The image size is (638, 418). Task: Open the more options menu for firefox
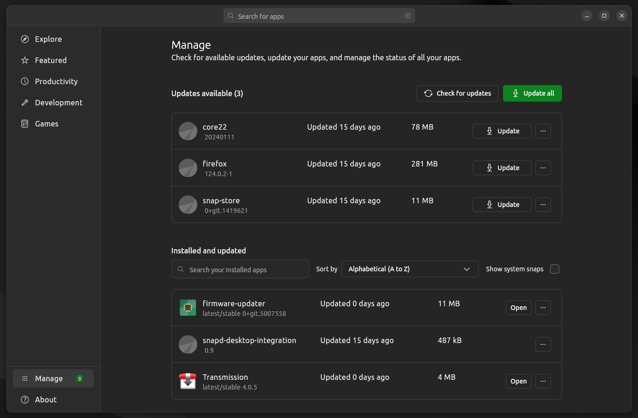click(x=543, y=168)
